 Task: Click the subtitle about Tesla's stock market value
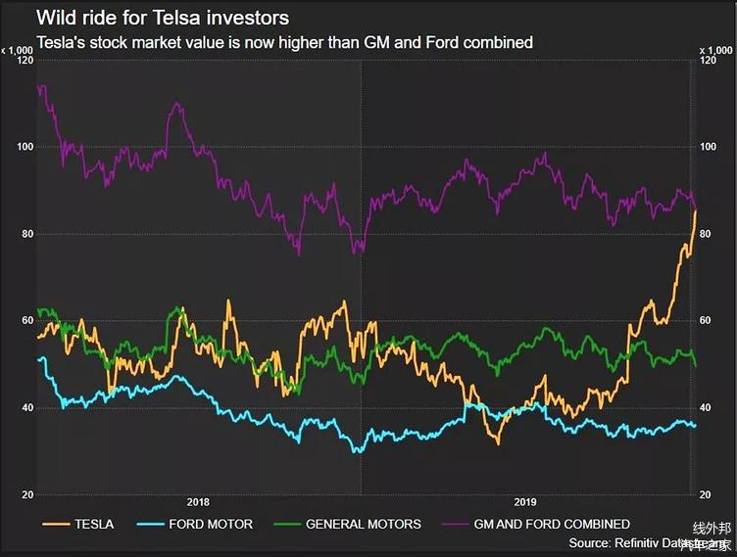[x=284, y=42]
